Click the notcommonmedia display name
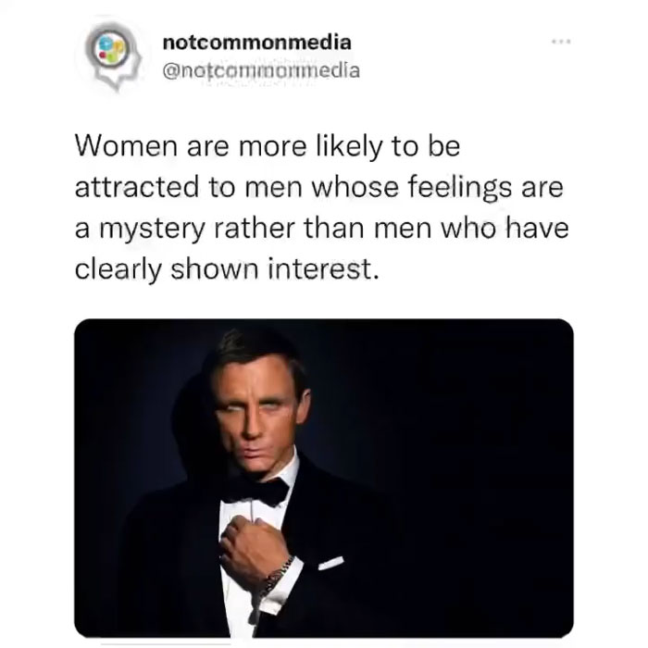This screenshot has width=648, height=648. (257, 43)
